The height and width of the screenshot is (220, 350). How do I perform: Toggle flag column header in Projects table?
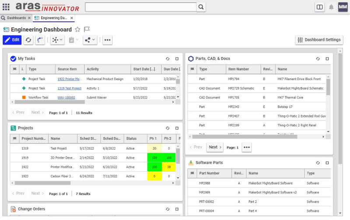coord(14,139)
